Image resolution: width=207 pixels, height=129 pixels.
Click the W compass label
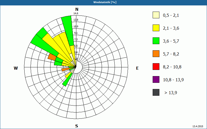(x=16, y=68)
